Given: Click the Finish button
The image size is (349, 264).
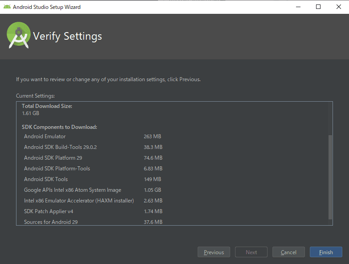Looking at the screenshot, I should tap(326, 252).
